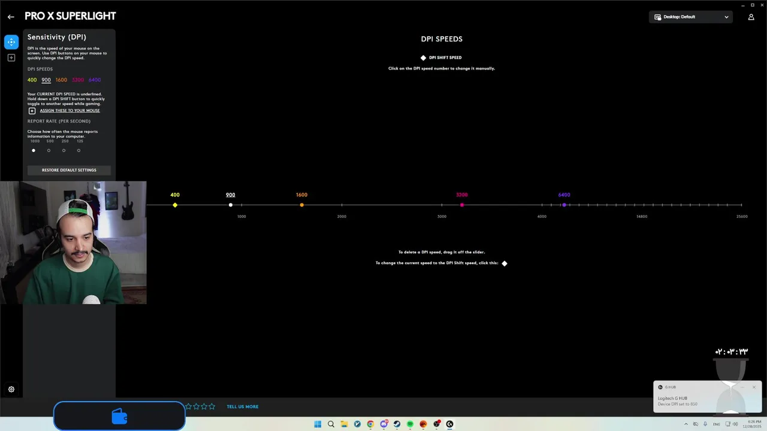Select 3200 in the DPI speeds list

78,80
